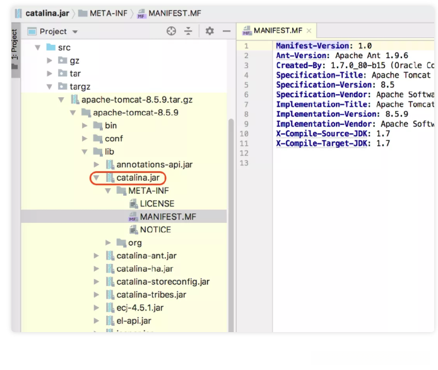The height and width of the screenshot is (370, 438).
Task: Click Specification-Version on line 5
Action: (324, 85)
